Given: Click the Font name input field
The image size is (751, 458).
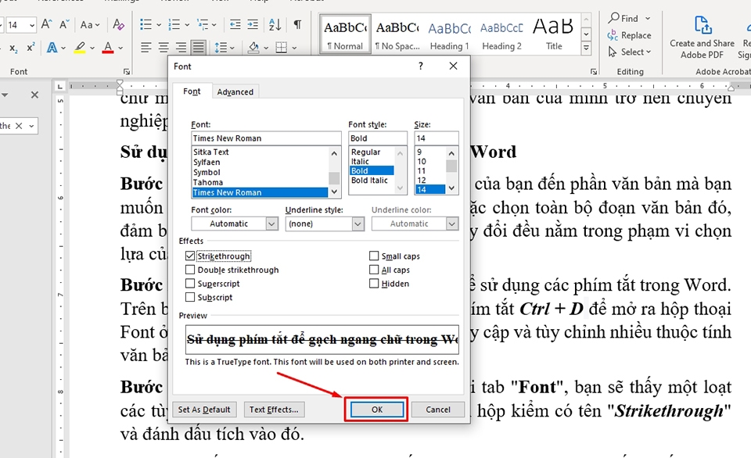Looking at the screenshot, I should [x=266, y=138].
